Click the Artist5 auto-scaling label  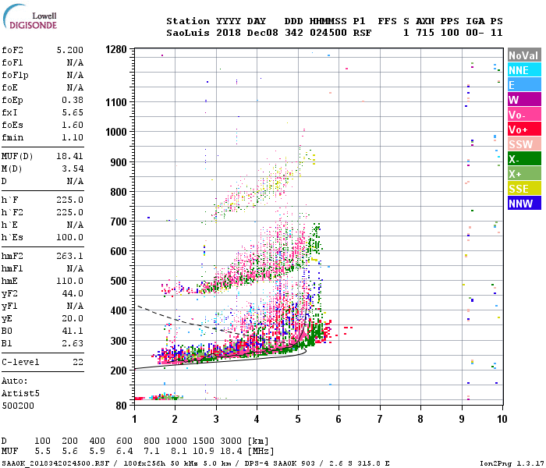tap(20, 393)
